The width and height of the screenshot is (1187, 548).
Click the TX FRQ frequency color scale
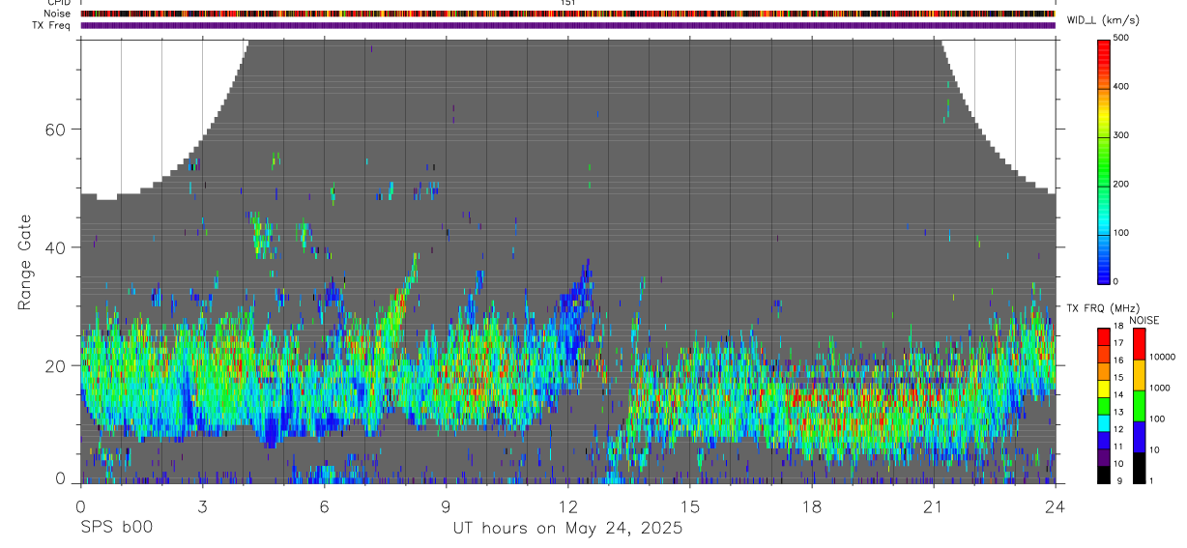[x=1104, y=405]
